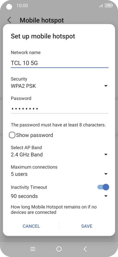Tap the Show password label text
This screenshot has width=118, height=257.
[x=34, y=135]
